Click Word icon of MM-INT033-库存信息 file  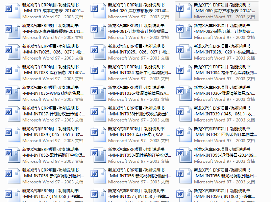point(12,73)
